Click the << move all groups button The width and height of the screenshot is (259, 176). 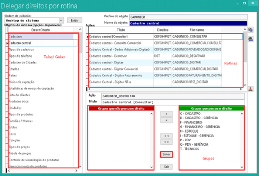(166, 136)
